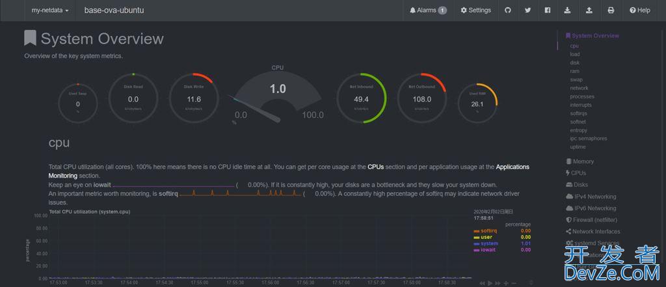Open Help in the top bar
Image resolution: width=666 pixels, height=287 pixels.
[x=640, y=10]
